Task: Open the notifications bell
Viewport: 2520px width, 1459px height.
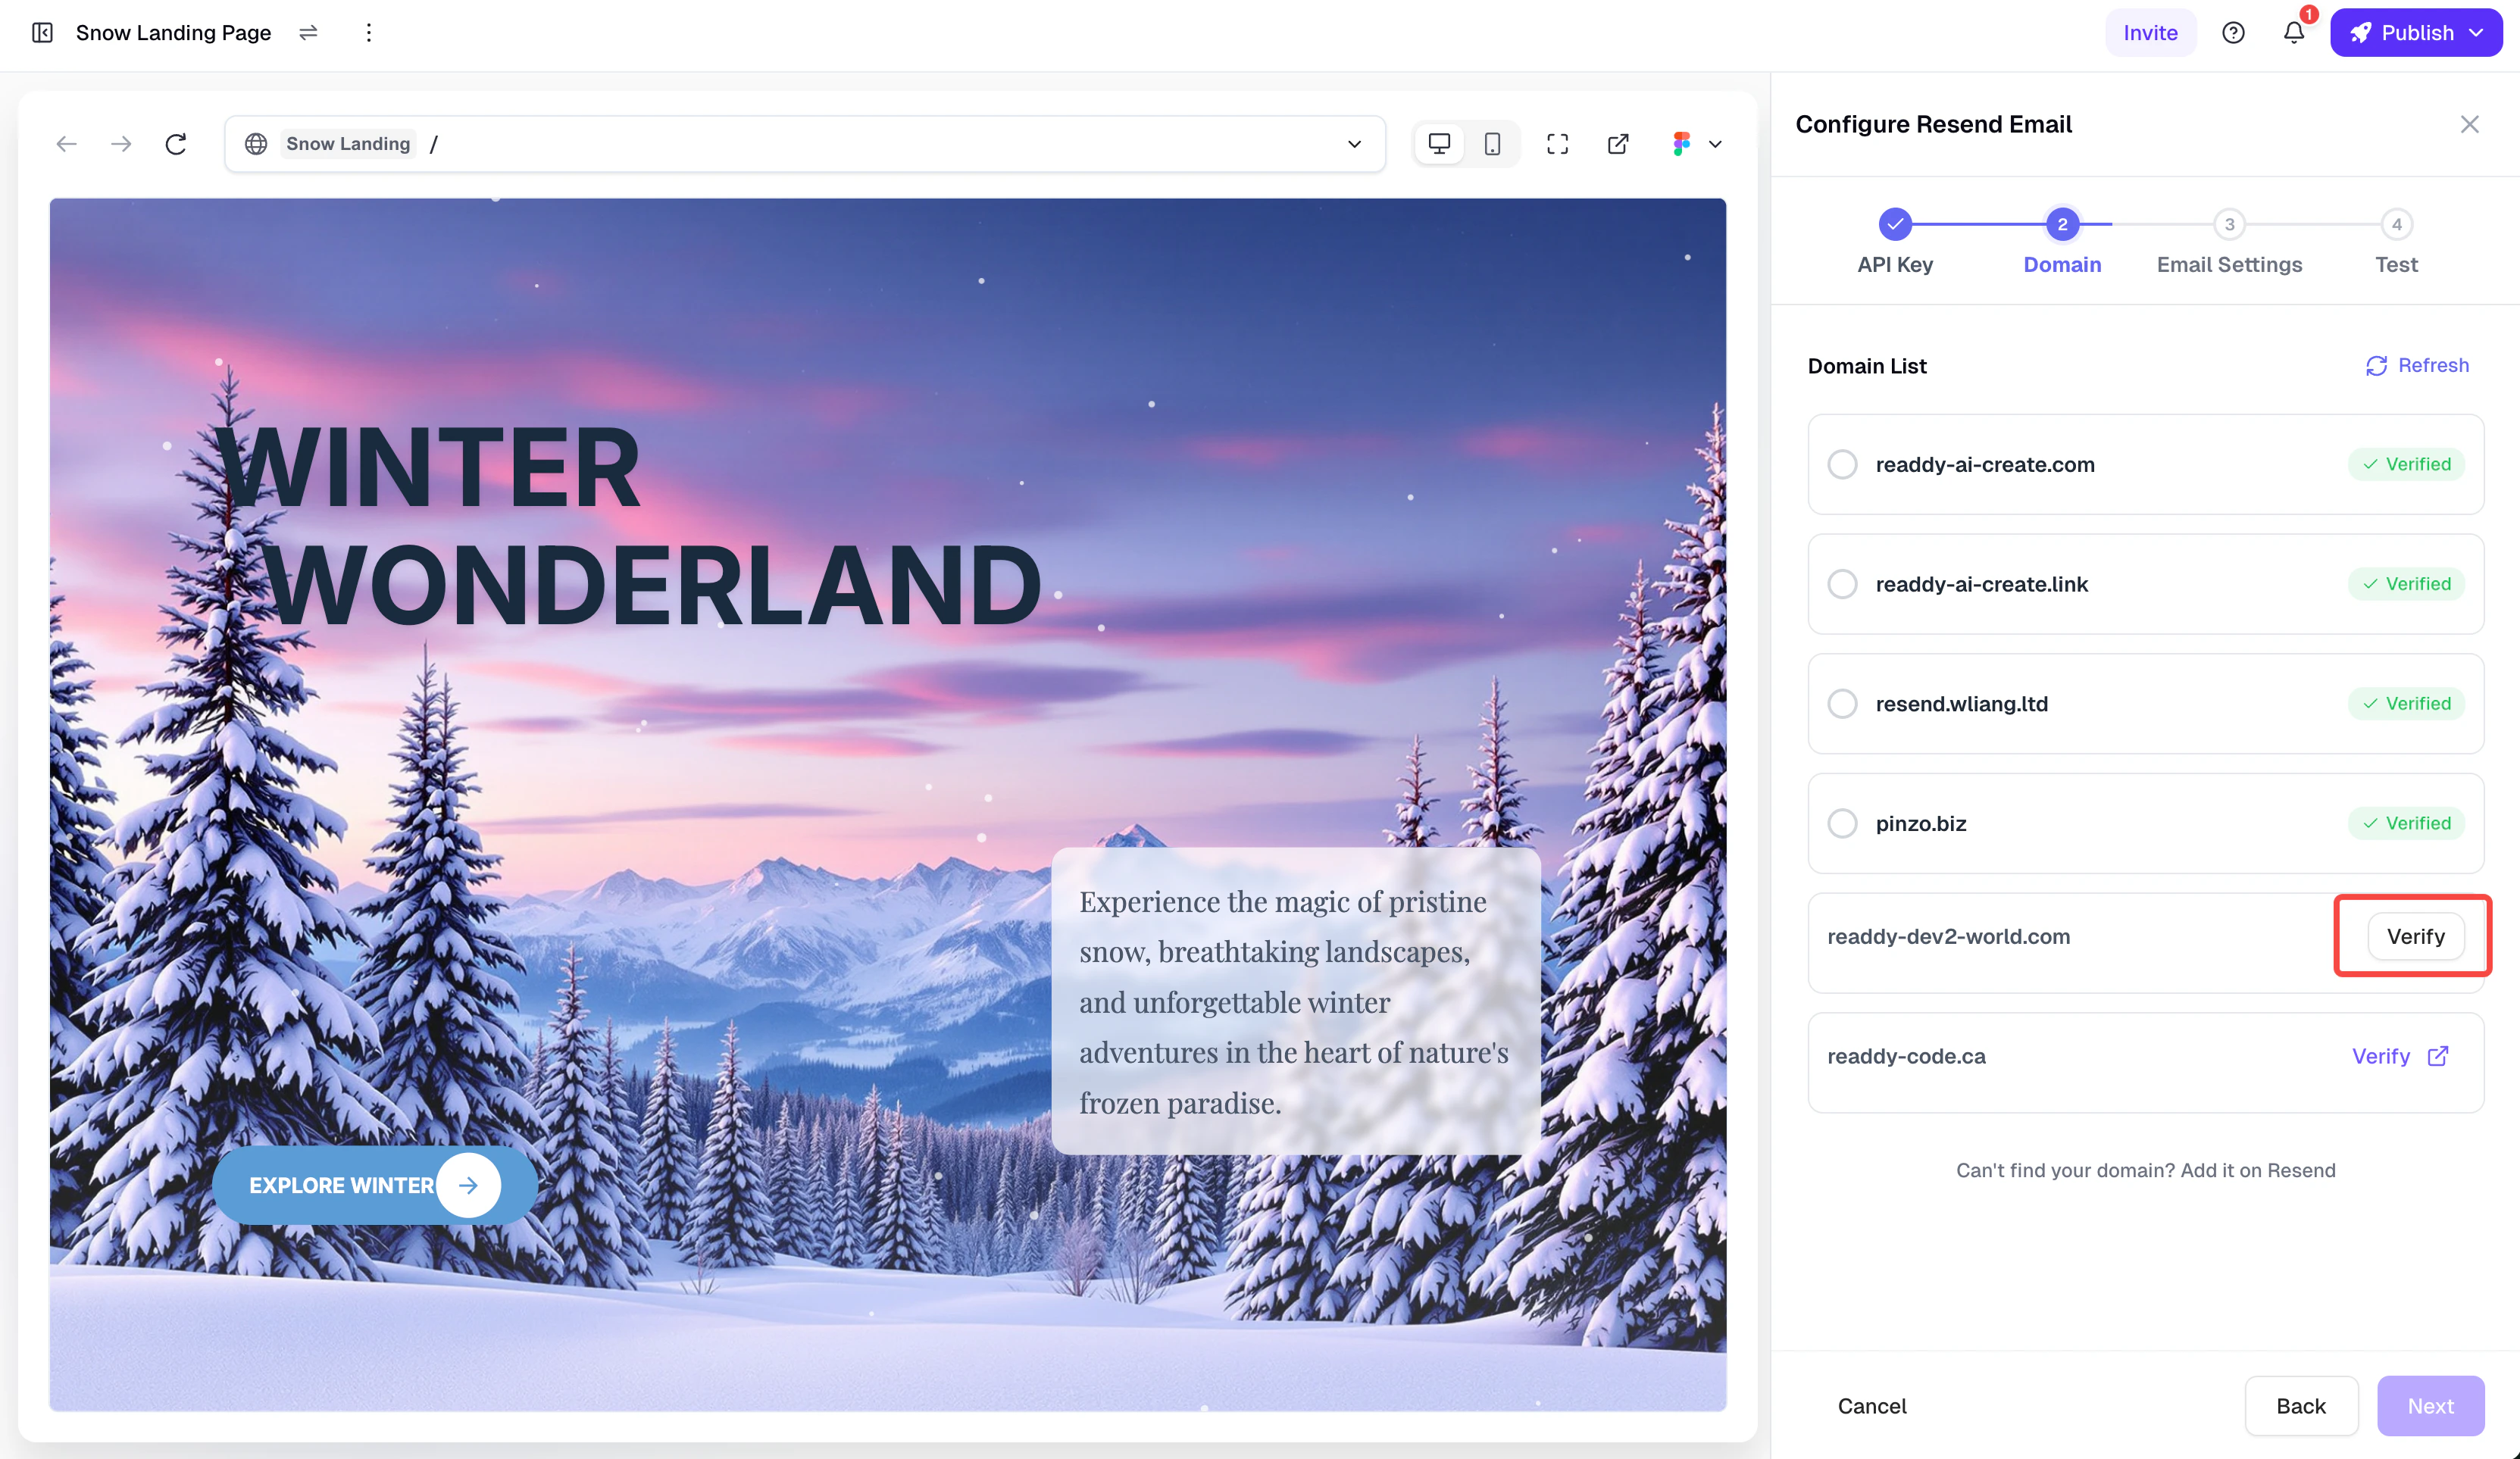Action: click(2294, 33)
